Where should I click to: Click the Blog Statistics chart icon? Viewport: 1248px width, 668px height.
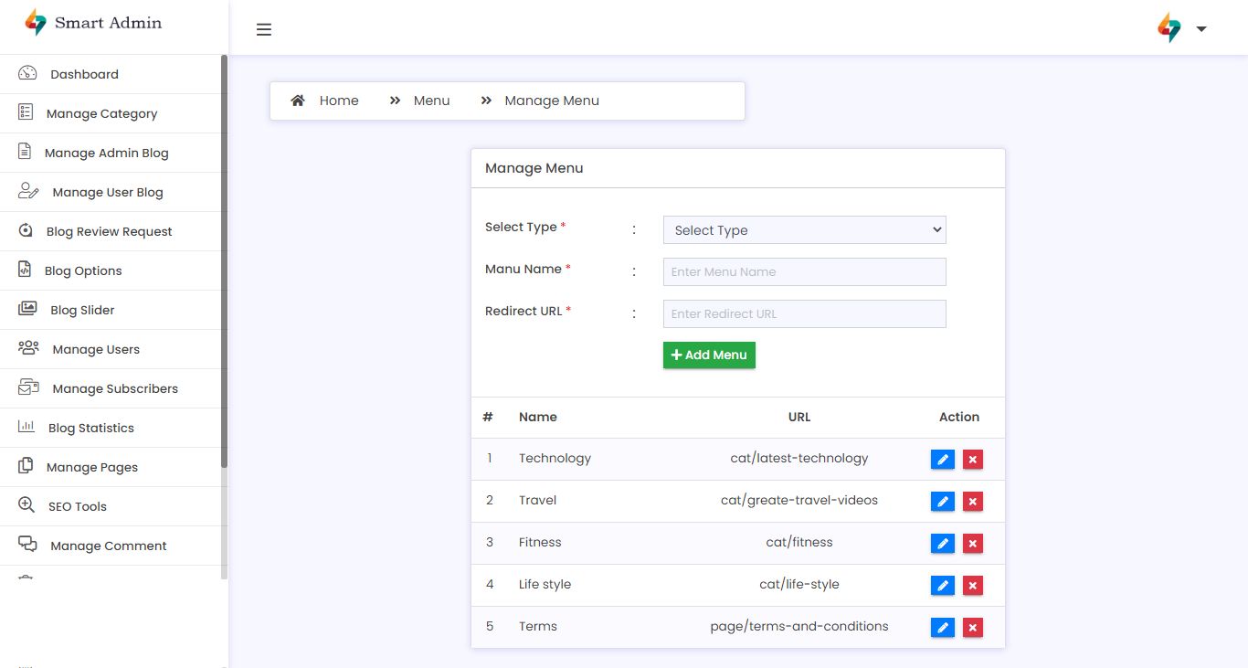point(26,427)
